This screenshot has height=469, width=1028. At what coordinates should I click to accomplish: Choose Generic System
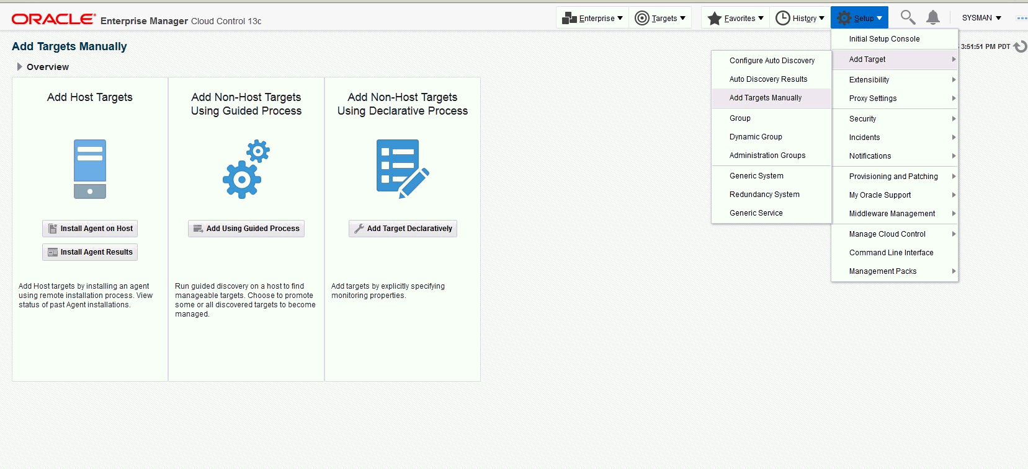point(771,176)
